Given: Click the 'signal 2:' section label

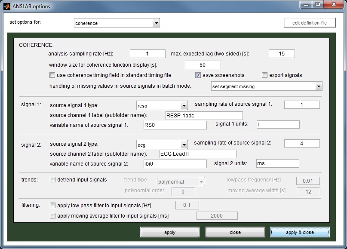Looking at the screenshot, I should [31, 145].
